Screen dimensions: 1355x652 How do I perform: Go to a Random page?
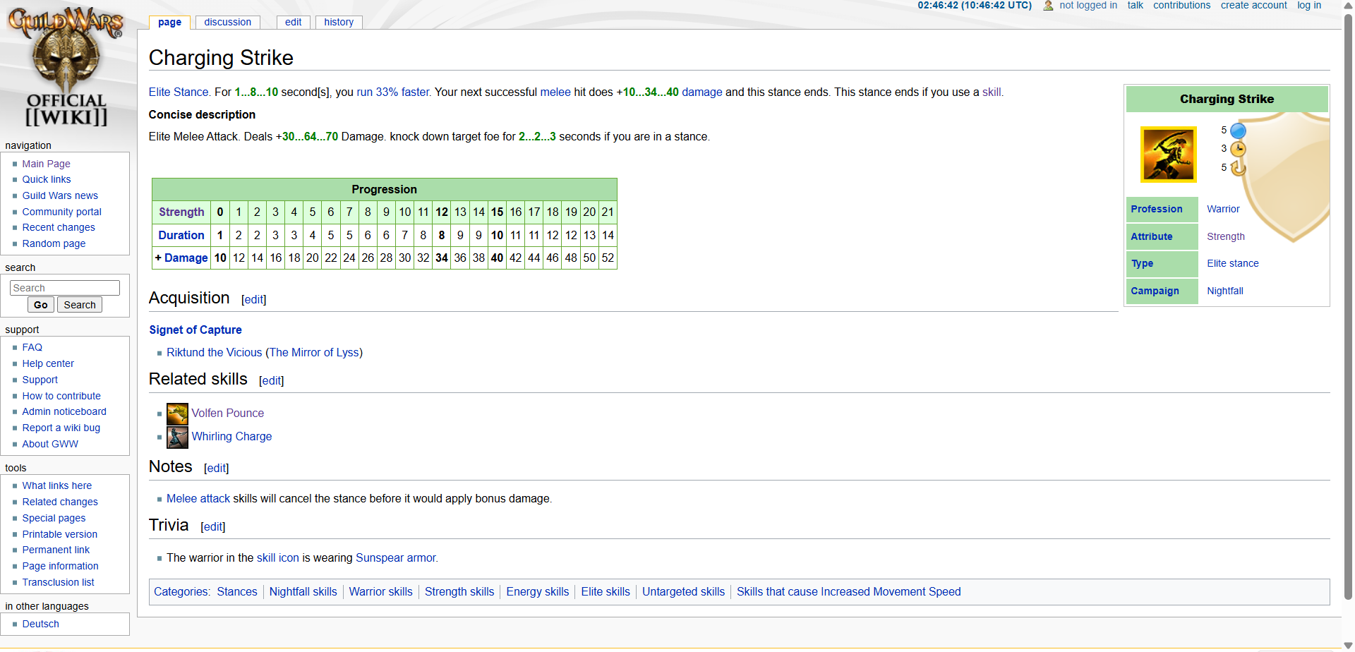[54, 243]
